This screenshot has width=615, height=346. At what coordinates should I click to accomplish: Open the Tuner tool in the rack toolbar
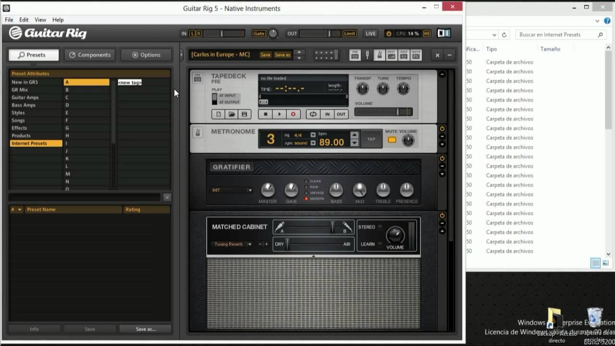(368, 55)
